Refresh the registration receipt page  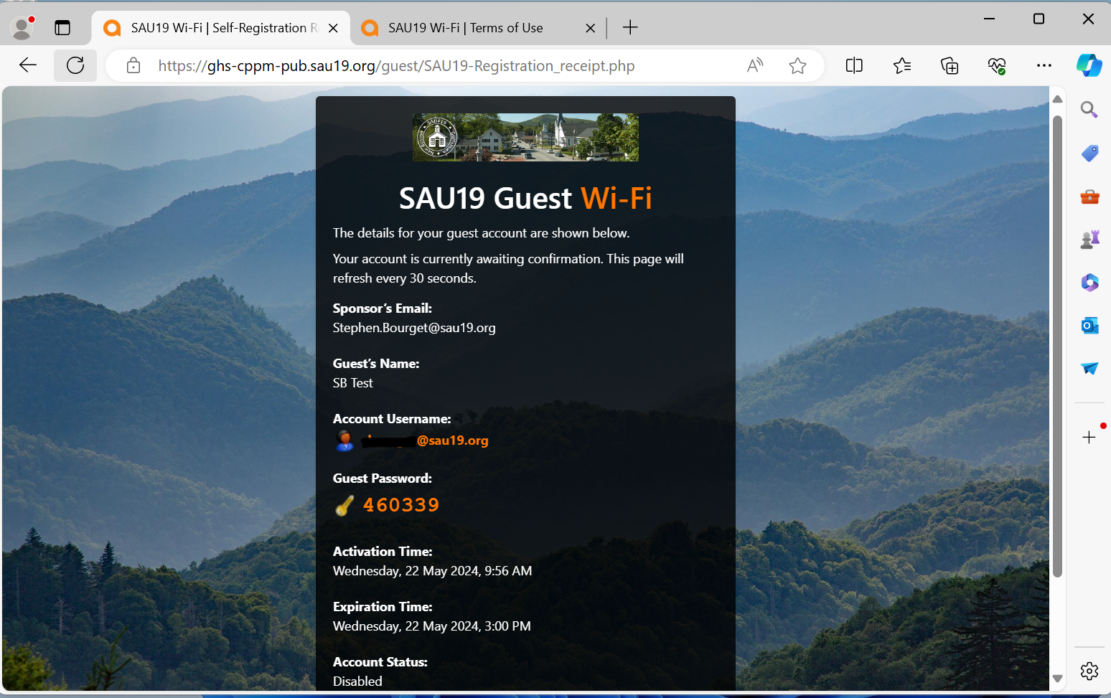click(x=75, y=65)
